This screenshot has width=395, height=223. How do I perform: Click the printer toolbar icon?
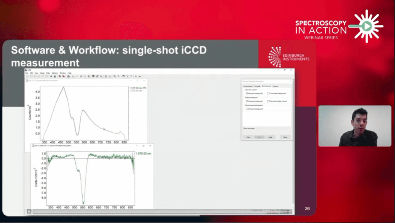tap(68, 76)
